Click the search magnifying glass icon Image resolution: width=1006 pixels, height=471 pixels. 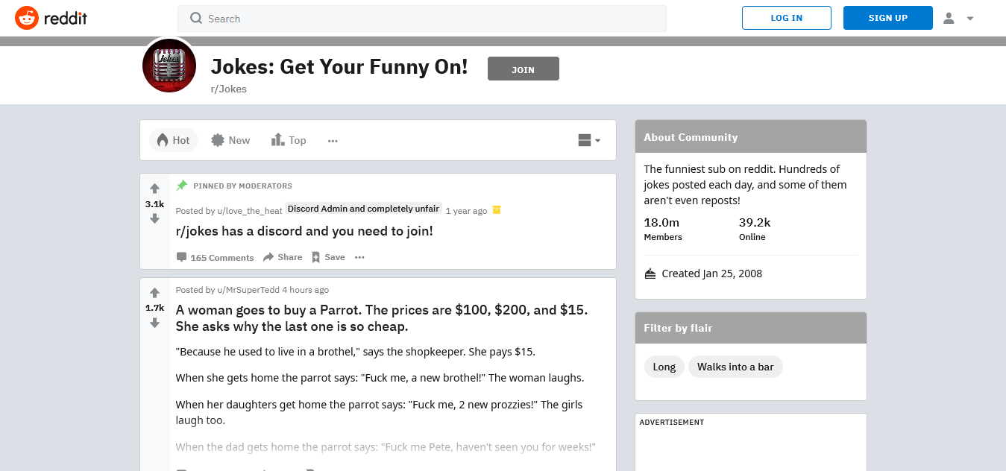pos(195,18)
